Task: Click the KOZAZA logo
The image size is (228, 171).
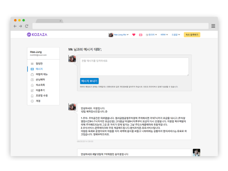Action: click(x=37, y=35)
